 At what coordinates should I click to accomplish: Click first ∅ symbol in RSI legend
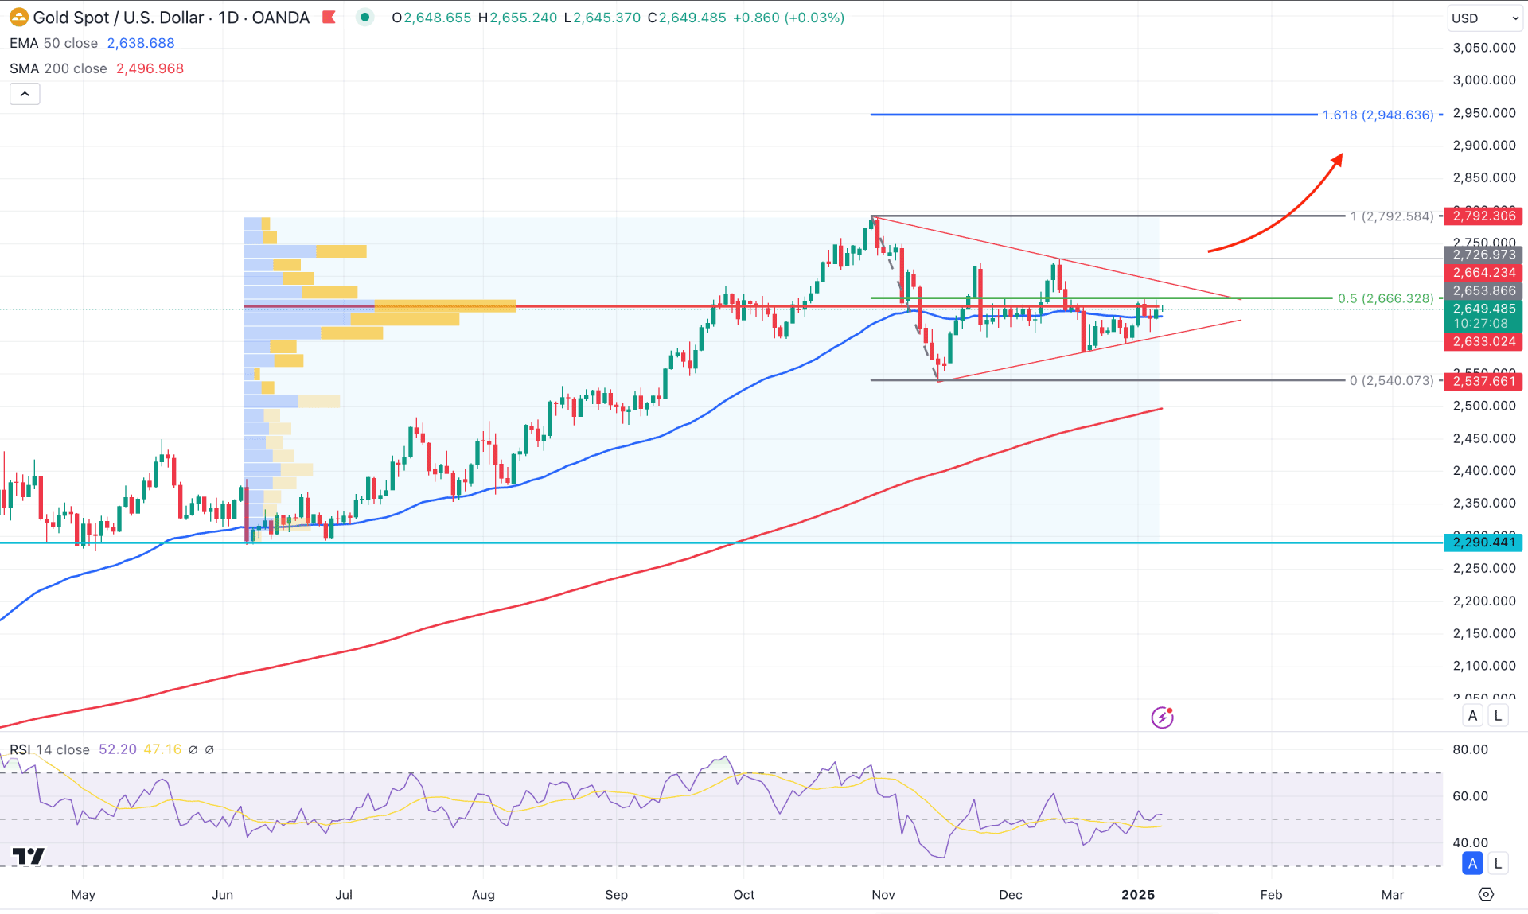[x=193, y=749]
